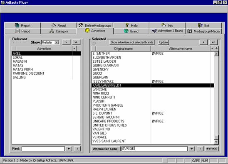
Task: Click the exclamation button beside Alternative name field
Action: [x=200, y=149]
